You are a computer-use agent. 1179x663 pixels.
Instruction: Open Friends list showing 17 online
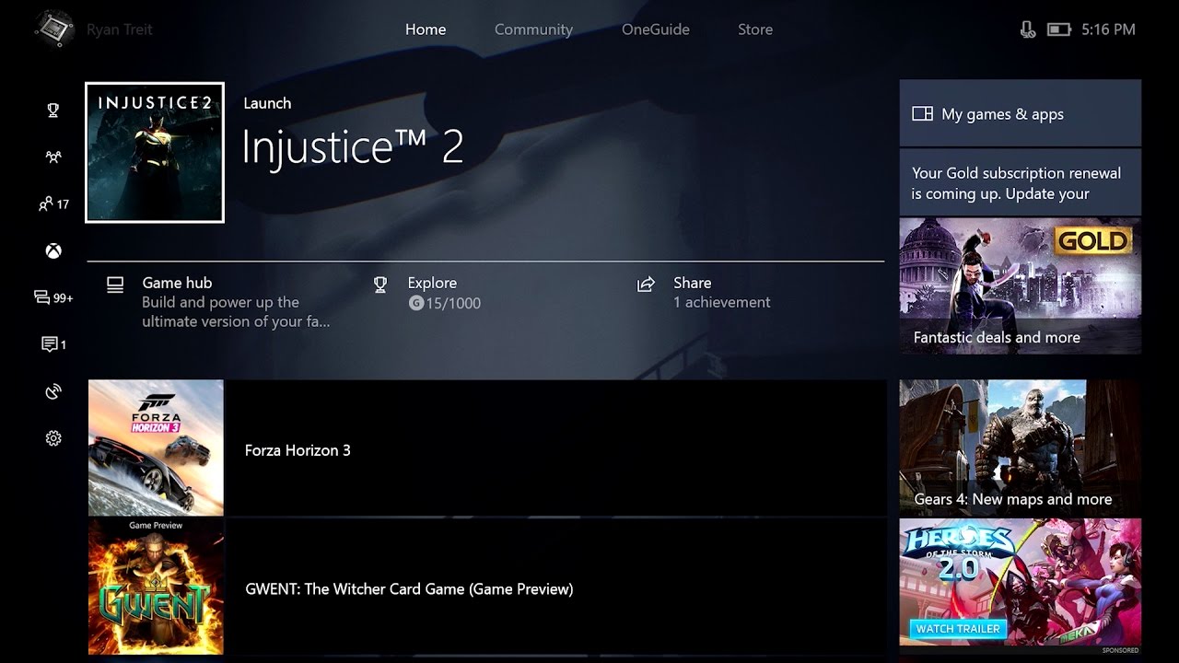53,204
